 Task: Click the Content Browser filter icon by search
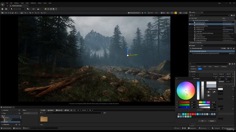[x=41, y=113]
